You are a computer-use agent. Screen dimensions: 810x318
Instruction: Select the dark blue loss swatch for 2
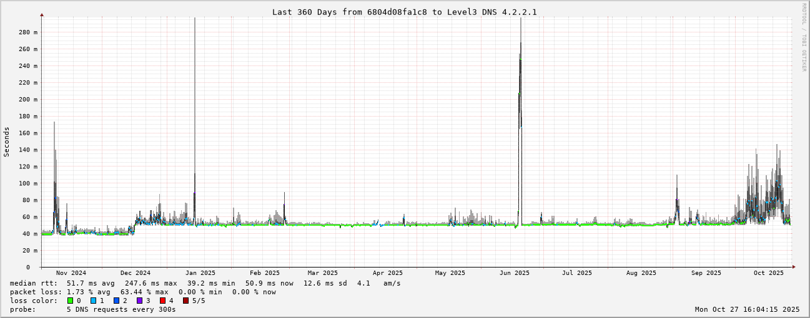(116, 301)
